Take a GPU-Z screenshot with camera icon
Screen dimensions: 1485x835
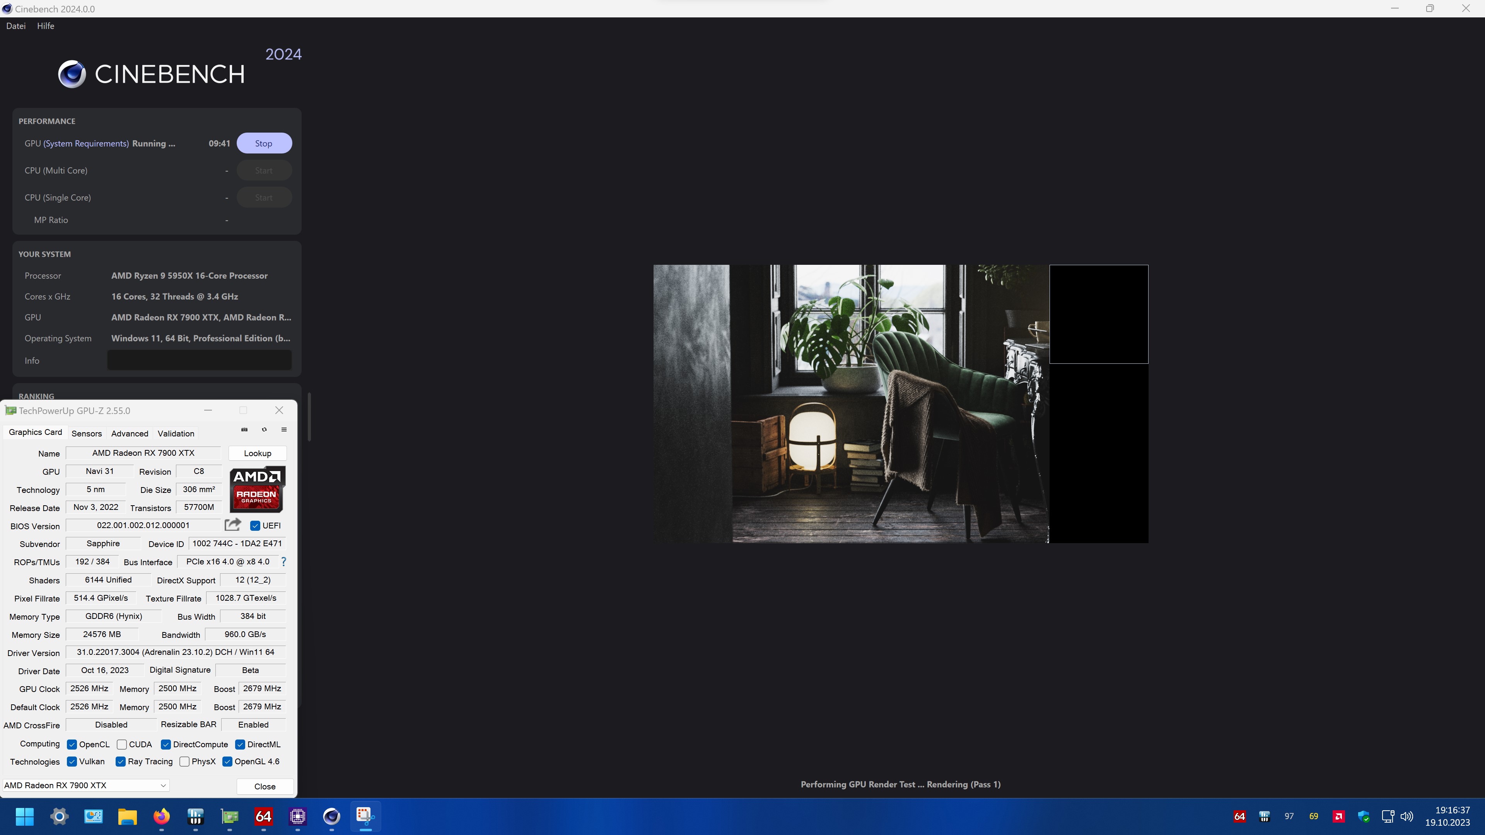point(244,429)
